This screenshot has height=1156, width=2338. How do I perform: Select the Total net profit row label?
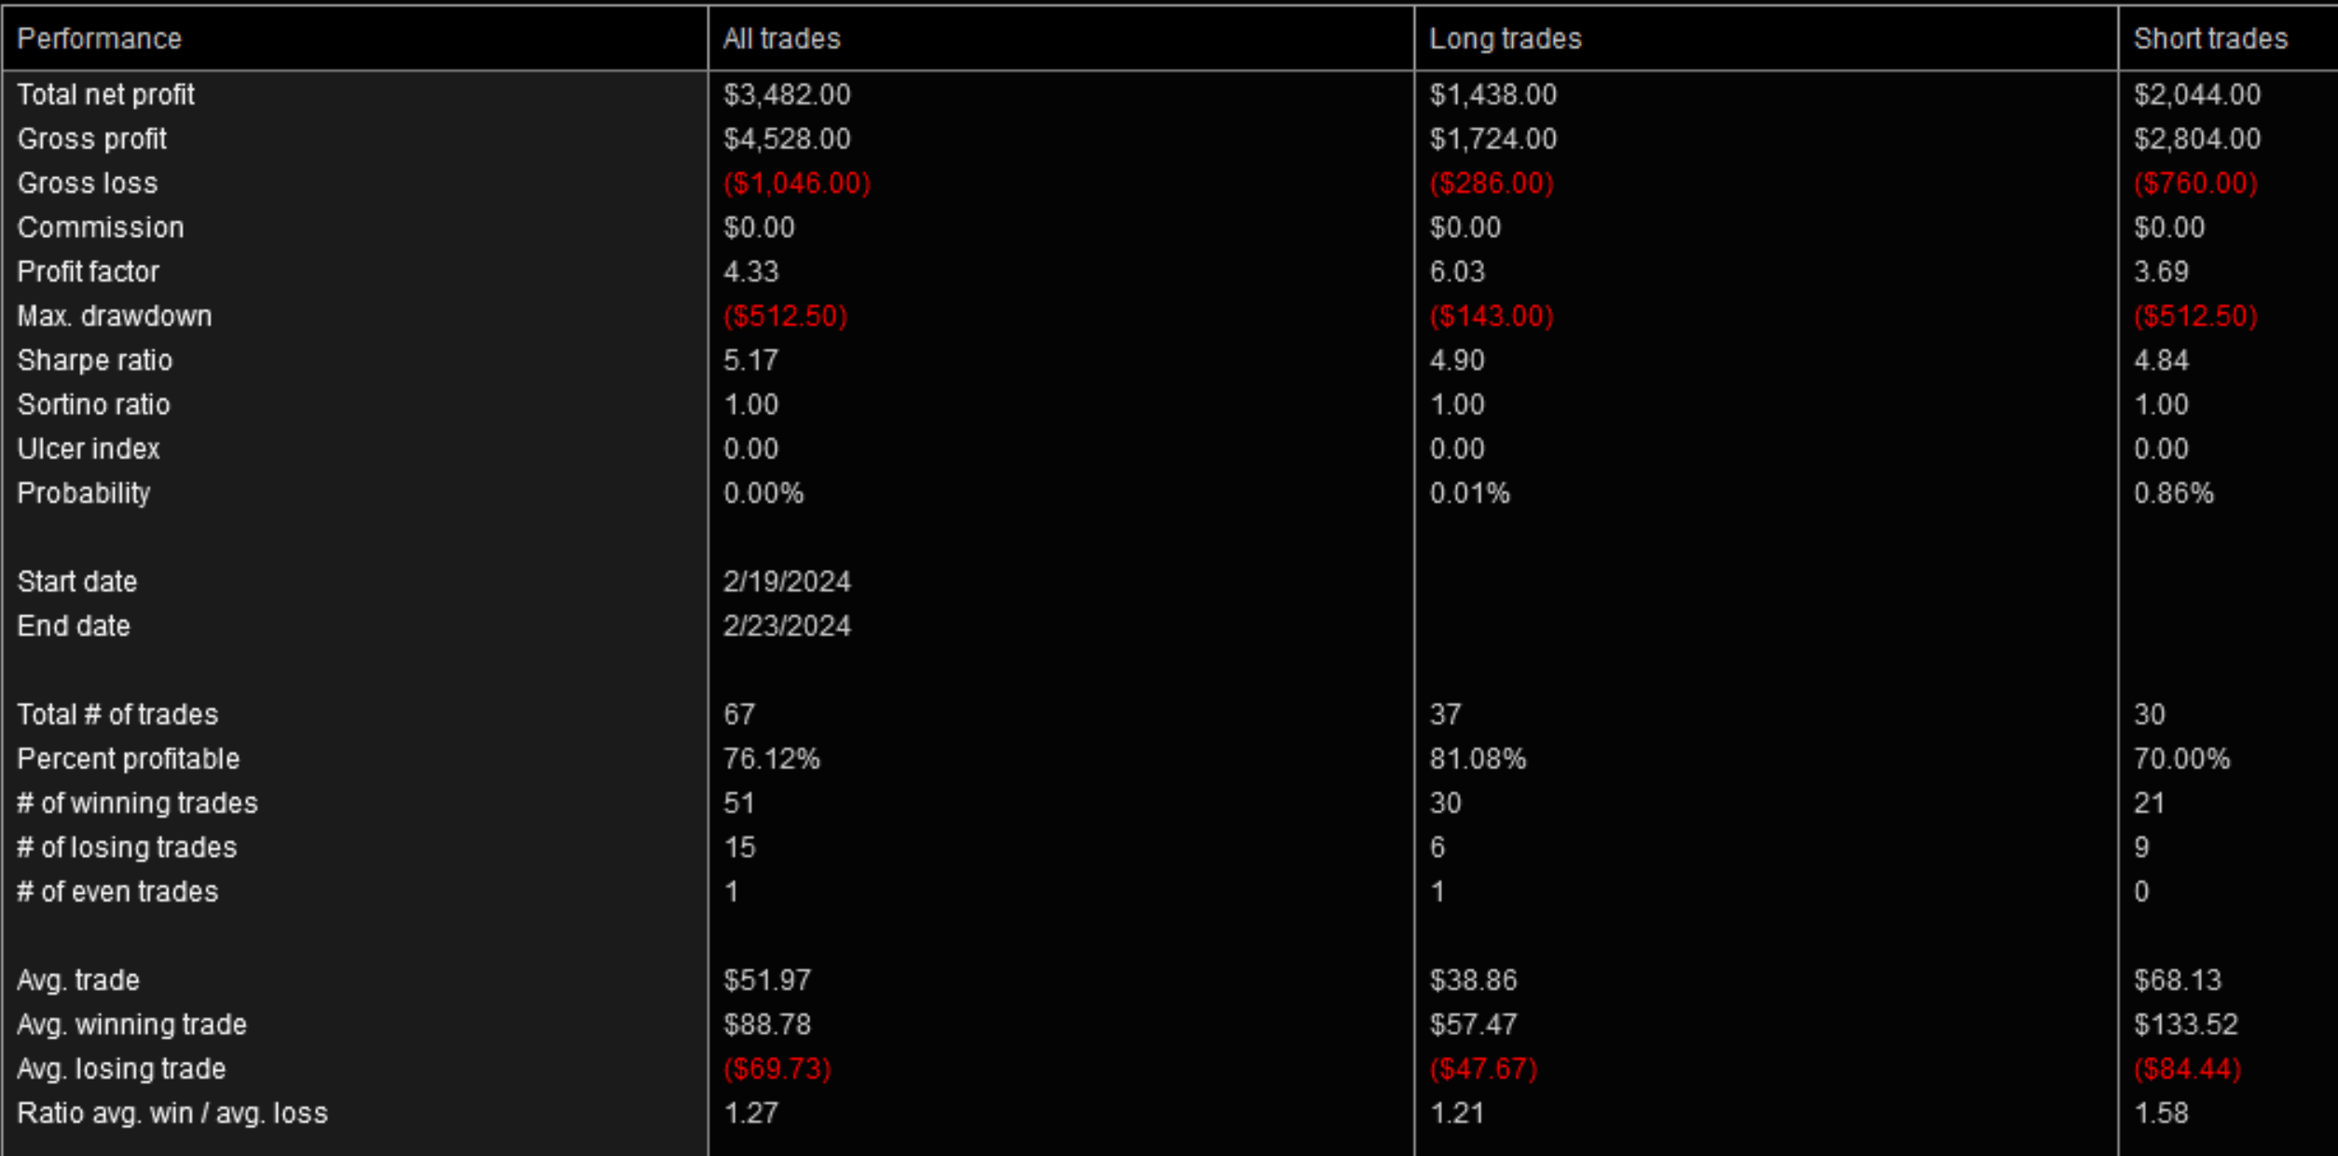click(x=105, y=94)
